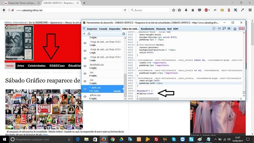Open Microsoft Edge from the taskbar
This screenshot has height=143, width=254.
point(78,139)
